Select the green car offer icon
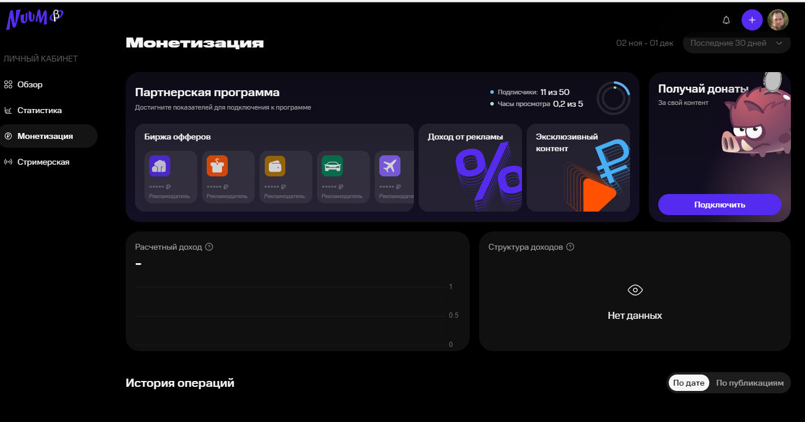 (x=332, y=166)
